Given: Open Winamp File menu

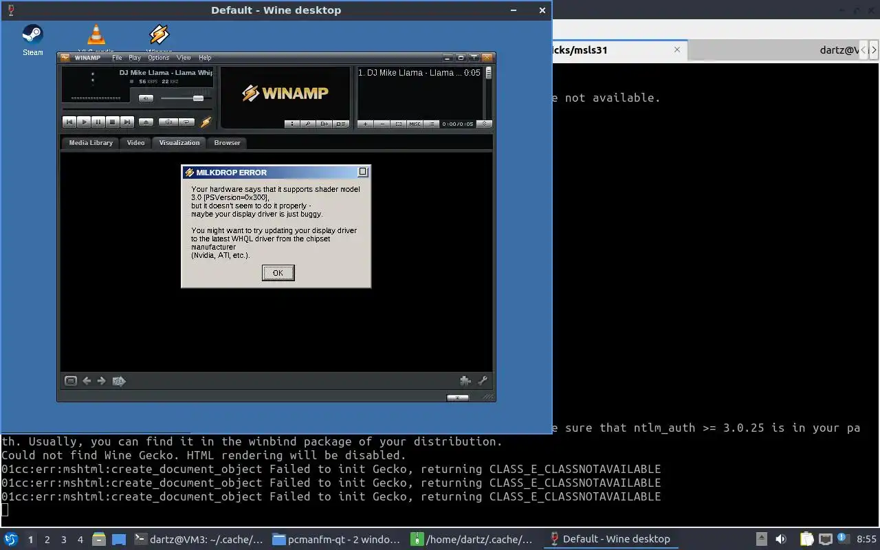Looking at the screenshot, I should 117,58.
